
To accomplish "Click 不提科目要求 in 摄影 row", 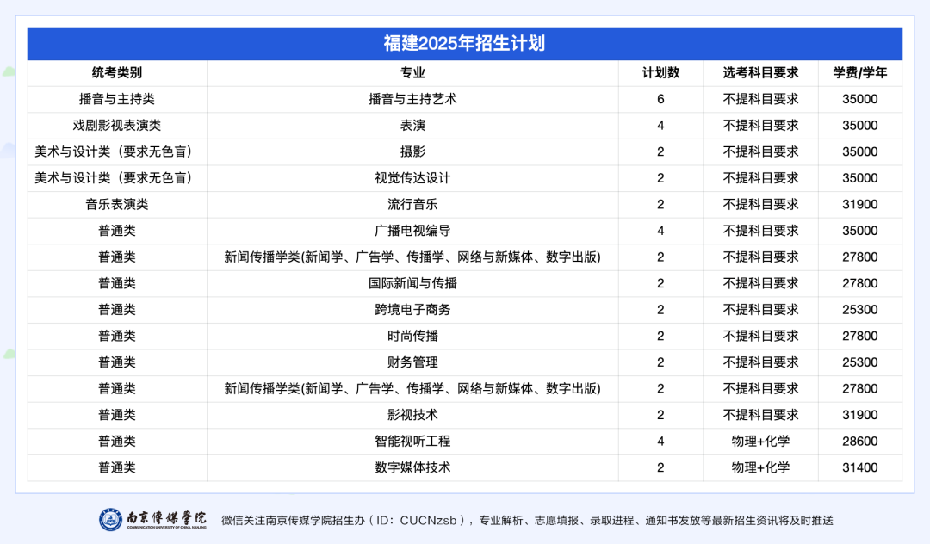I will tap(760, 151).
